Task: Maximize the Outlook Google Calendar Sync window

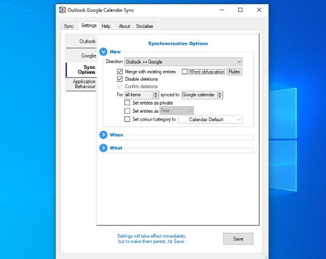Action: (x=240, y=10)
